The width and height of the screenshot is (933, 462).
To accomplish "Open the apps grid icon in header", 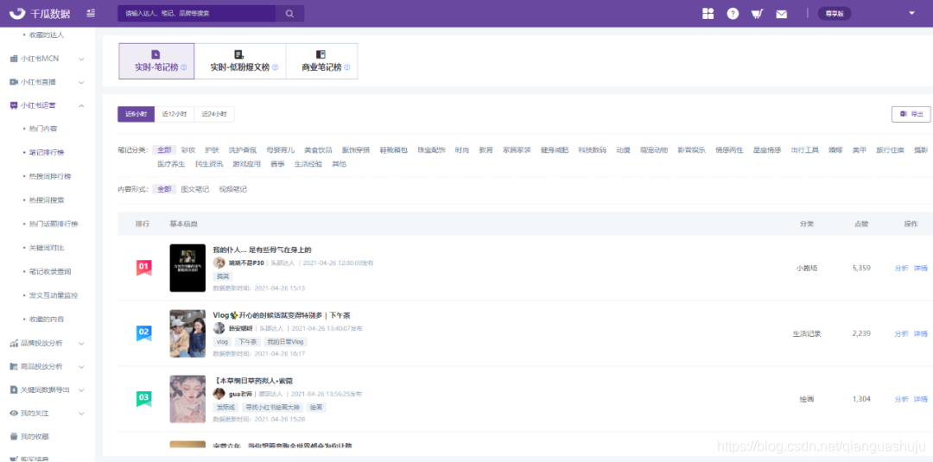I will point(708,14).
